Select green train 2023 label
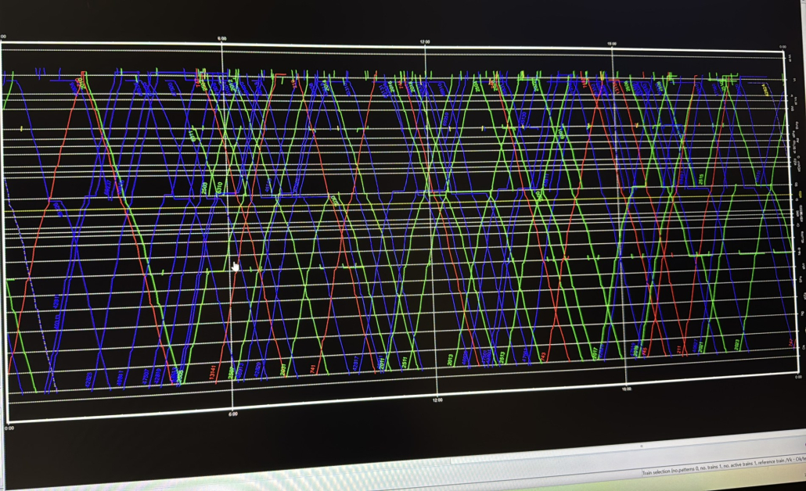The height and width of the screenshot is (491, 806). click(736, 344)
